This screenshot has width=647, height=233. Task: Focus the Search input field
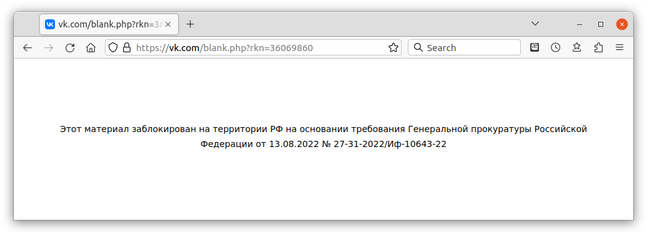point(464,48)
